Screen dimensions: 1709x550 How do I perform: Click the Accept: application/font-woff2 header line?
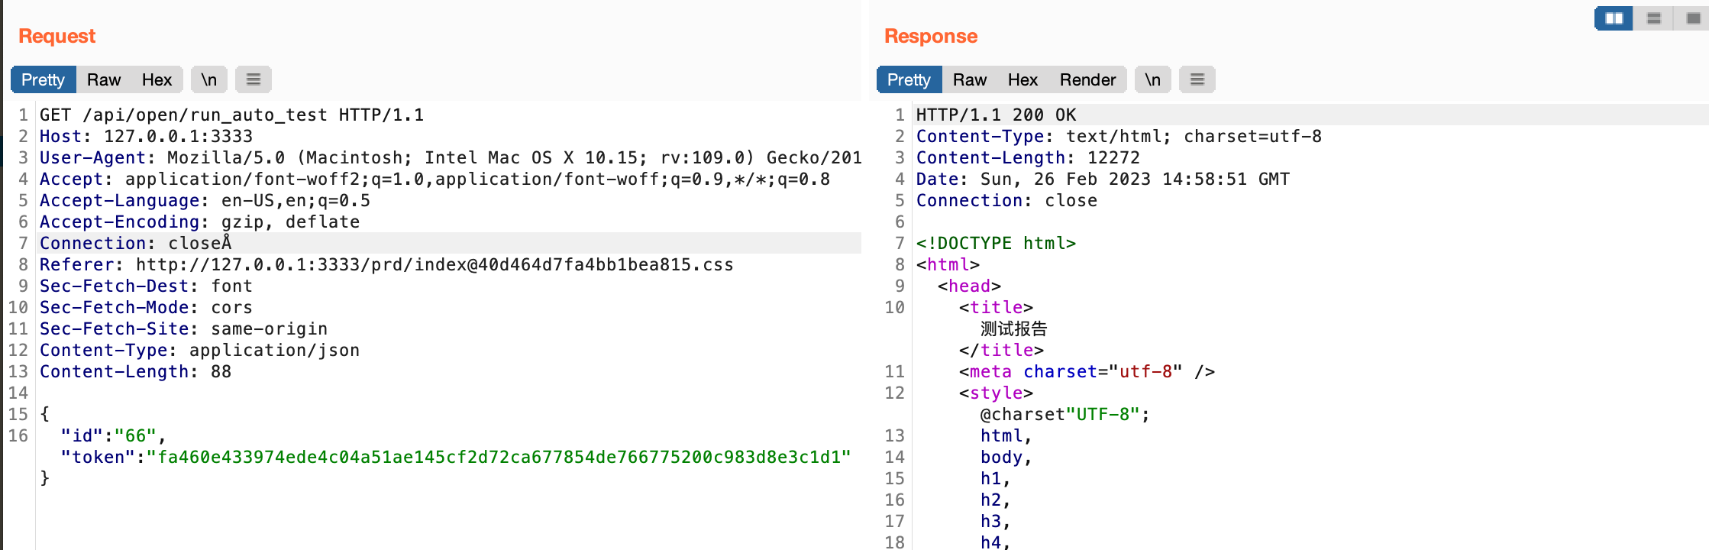[435, 179]
